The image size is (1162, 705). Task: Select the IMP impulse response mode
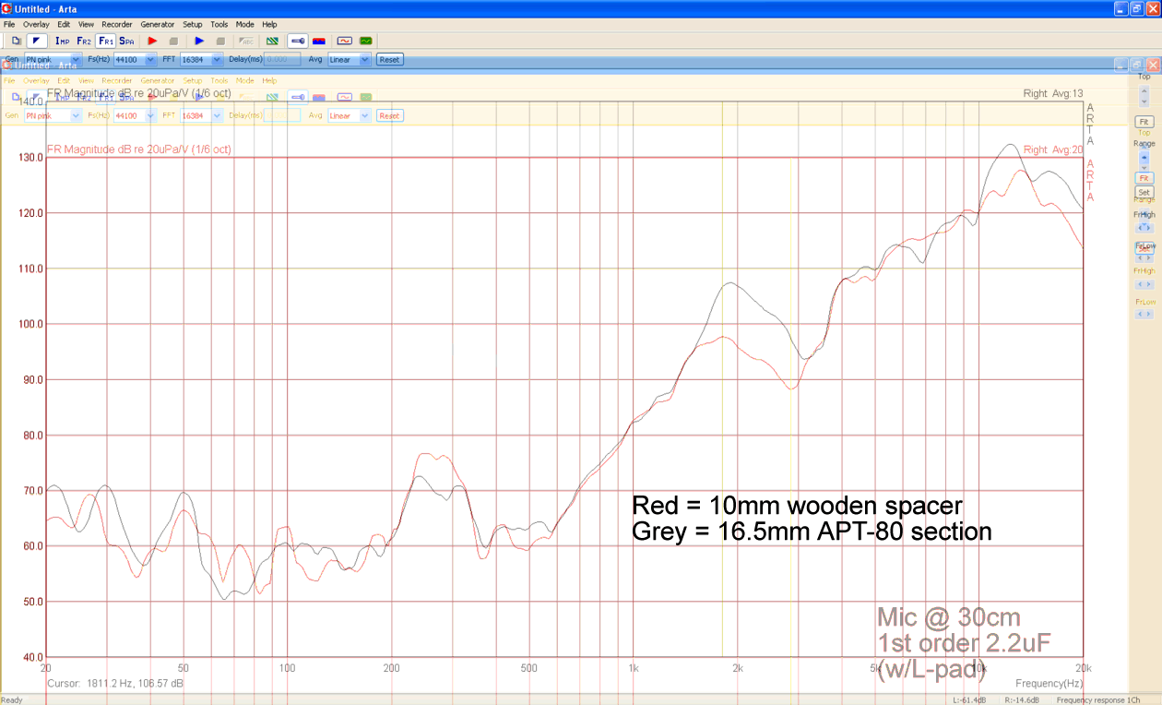pos(63,41)
